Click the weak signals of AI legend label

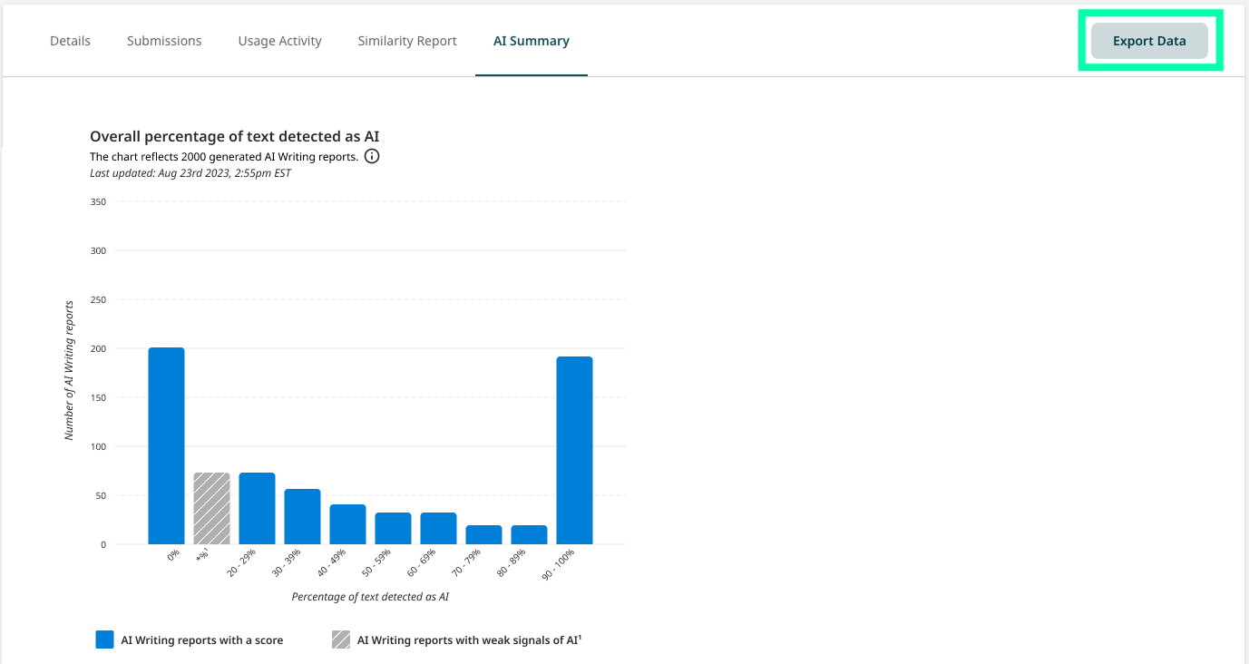(469, 640)
